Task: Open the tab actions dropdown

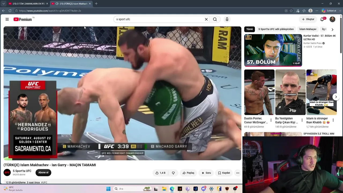Action: pos(3,3)
